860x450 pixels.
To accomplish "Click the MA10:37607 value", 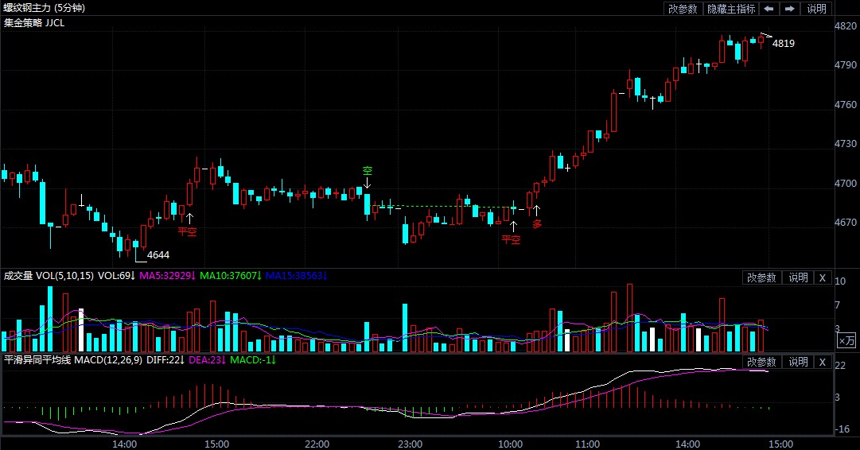I will click(x=230, y=276).
